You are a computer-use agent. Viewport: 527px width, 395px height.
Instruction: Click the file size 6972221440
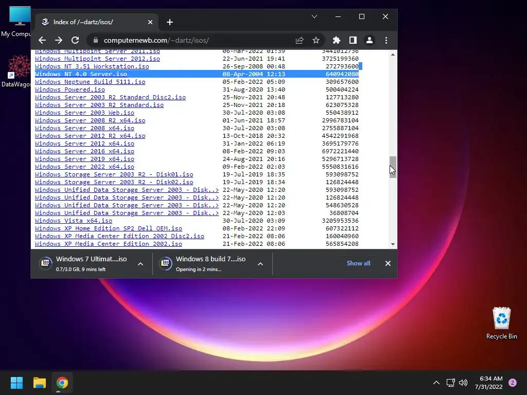click(x=340, y=151)
